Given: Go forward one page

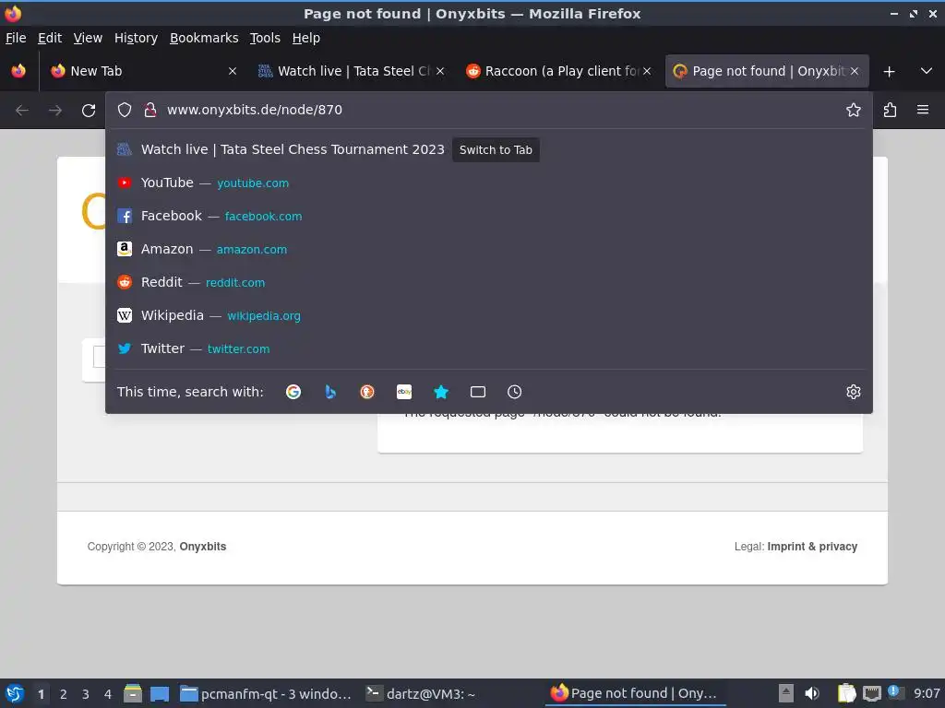Looking at the screenshot, I should [55, 111].
